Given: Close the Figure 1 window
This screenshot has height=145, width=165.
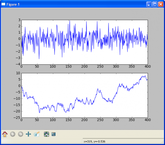Looking at the screenshot, I should pos(161,4).
